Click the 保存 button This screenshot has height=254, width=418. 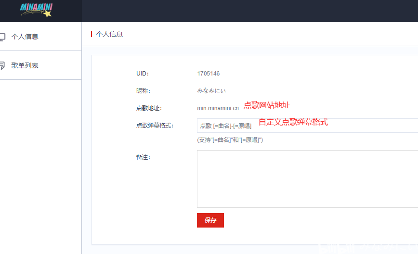[210, 220]
